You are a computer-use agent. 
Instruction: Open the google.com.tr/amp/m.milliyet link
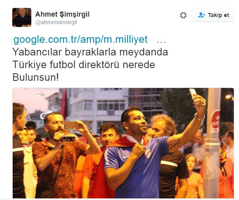[80, 40]
